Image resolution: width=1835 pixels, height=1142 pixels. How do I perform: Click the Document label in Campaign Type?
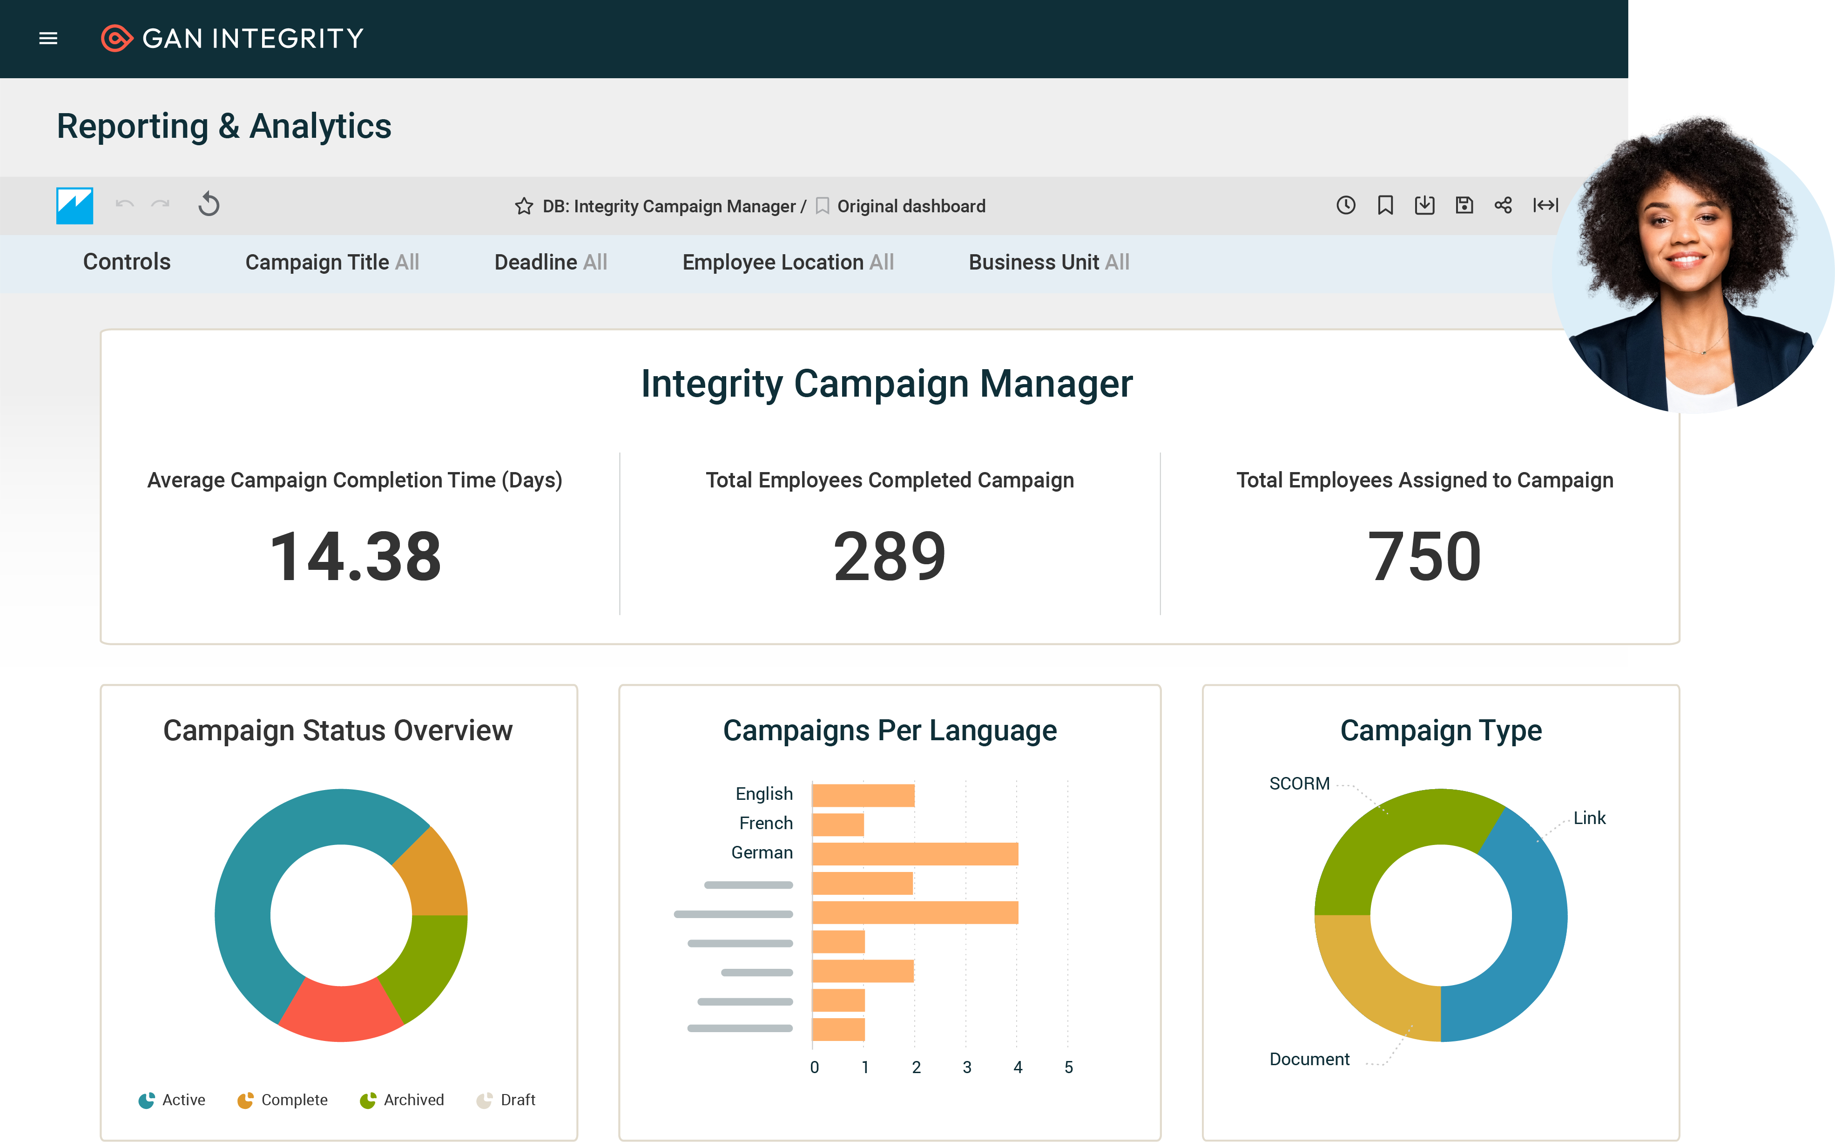[1309, 1059]
